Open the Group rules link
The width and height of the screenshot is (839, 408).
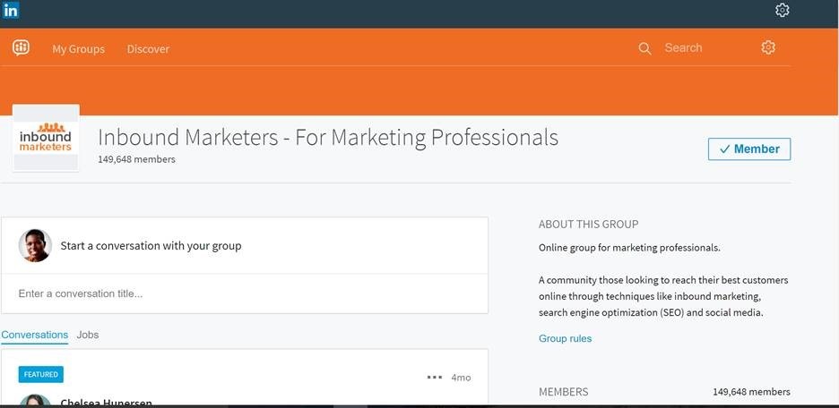click(565, 338)
